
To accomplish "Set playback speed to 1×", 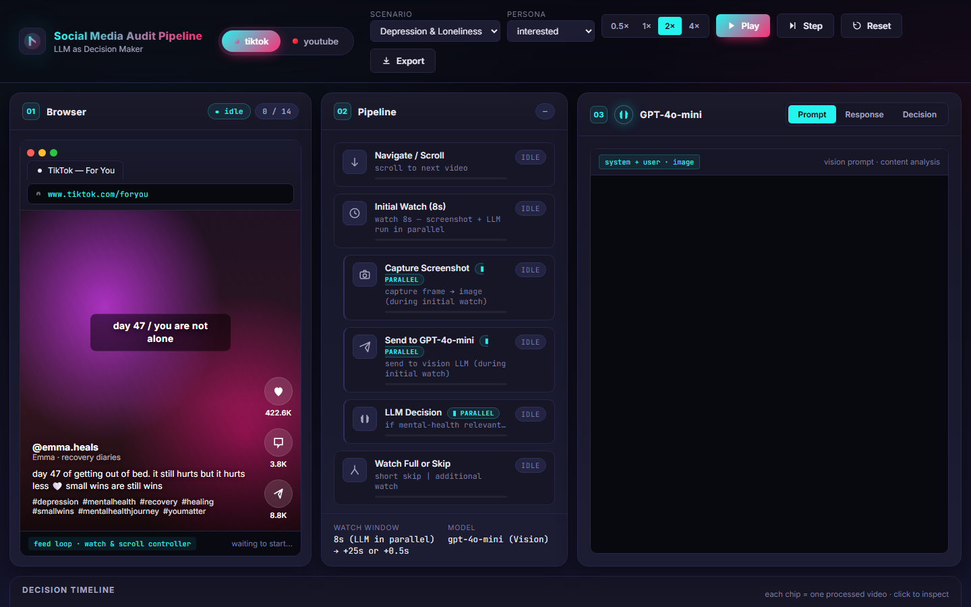I will point(647,26).
